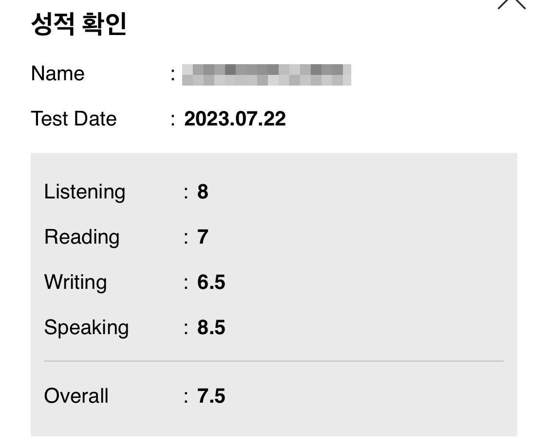The image size is (548, 445).
Task: Click the 성적 확인 heading
Action: click(x=78, y=24)
